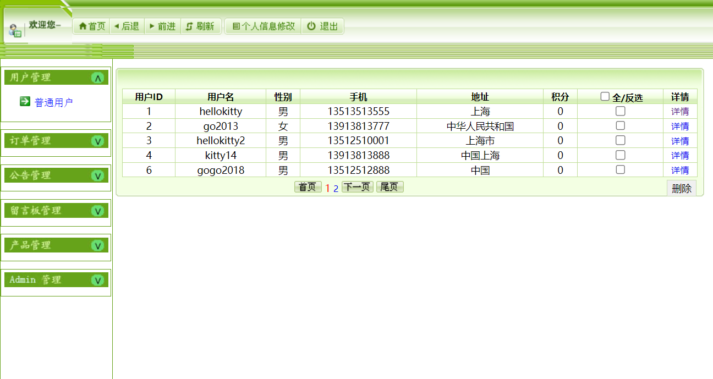Expand the 产品管理 panel arrow
713x379 pixels.
click(x=98, y=245)
